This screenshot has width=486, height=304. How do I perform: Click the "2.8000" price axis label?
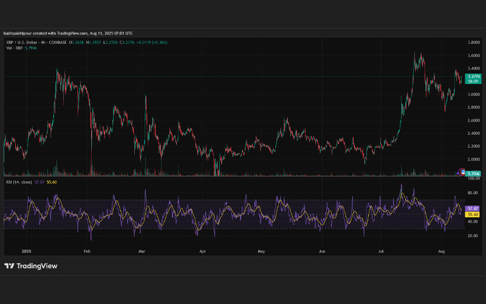coord(474,108)
